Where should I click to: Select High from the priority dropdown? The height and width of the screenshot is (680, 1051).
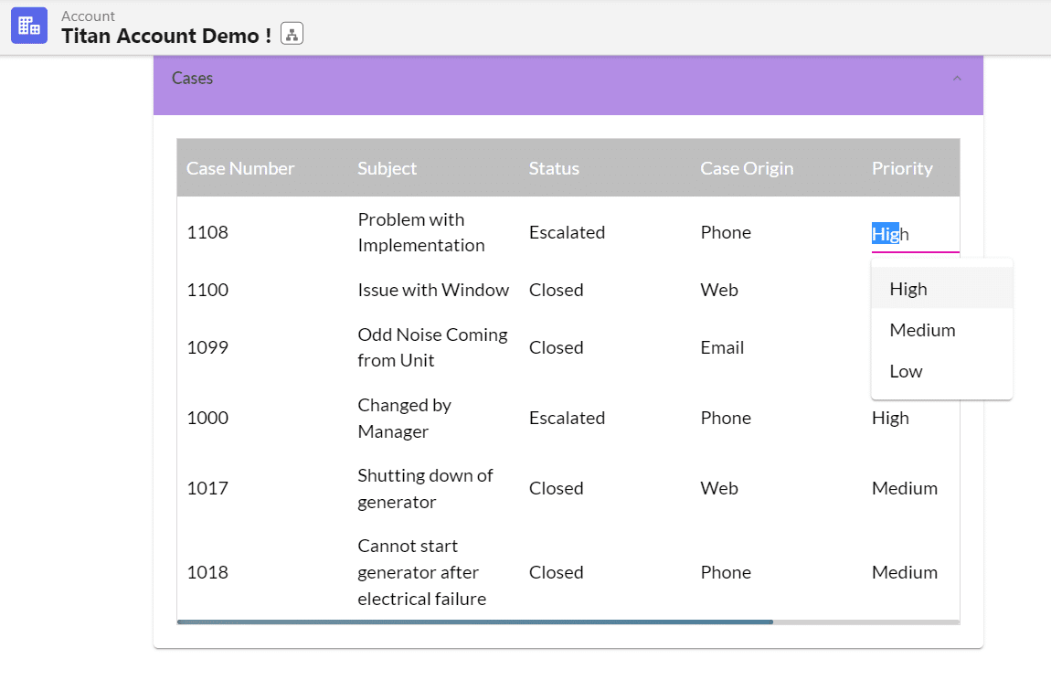click(908, 289)
